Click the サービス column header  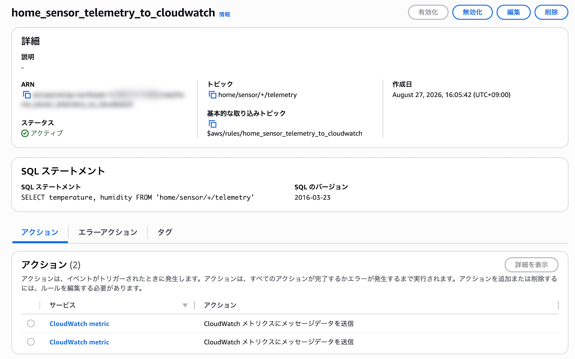[62, 305]
